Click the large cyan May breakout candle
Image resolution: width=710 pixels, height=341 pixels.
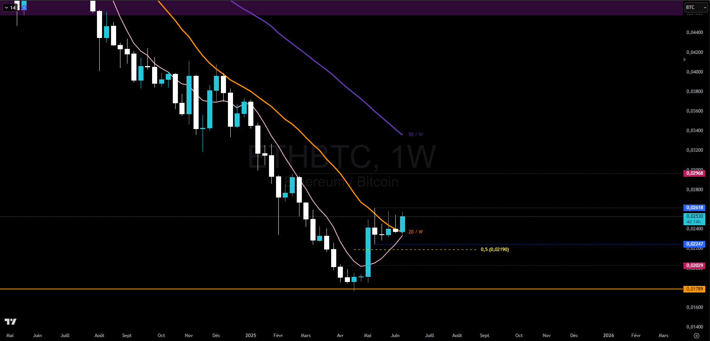pyautogui.click(x=368, y=252)
